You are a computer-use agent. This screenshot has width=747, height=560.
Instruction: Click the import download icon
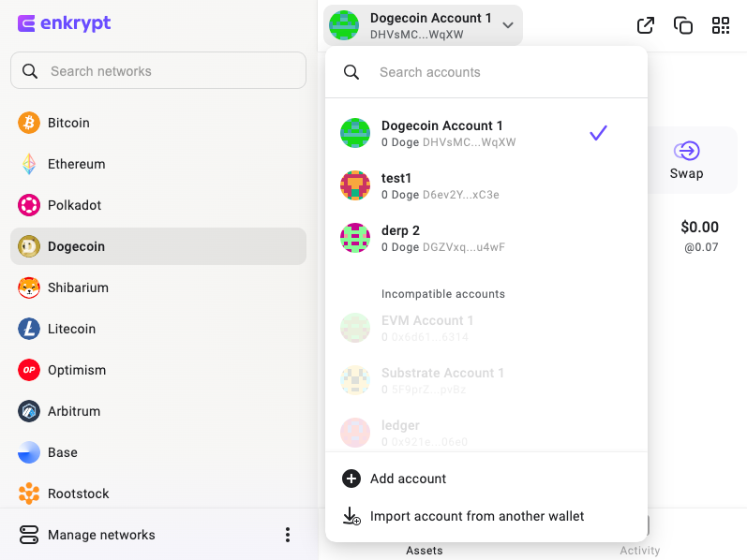point(351,516)
